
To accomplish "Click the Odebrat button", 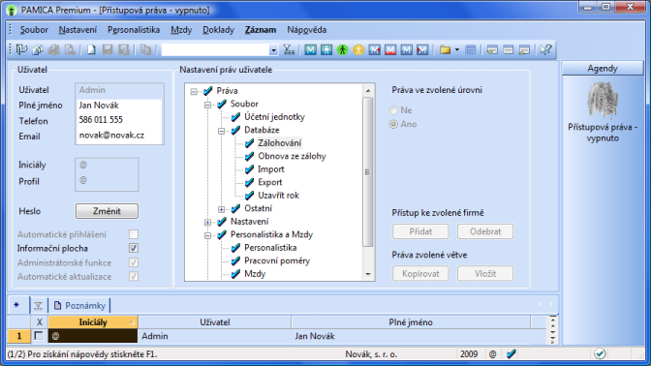I will pyautogui.click(x=485, y=231).
